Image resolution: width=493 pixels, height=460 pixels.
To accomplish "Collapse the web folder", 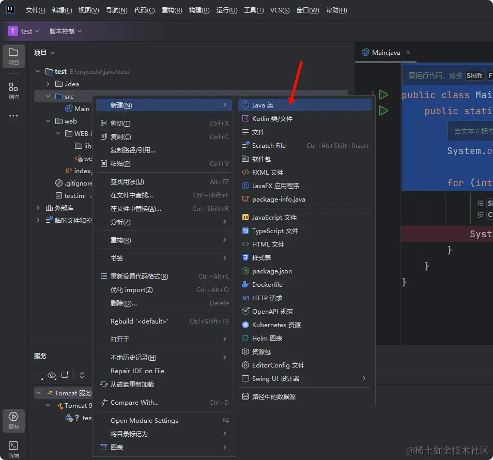I will tap(48, 121).
